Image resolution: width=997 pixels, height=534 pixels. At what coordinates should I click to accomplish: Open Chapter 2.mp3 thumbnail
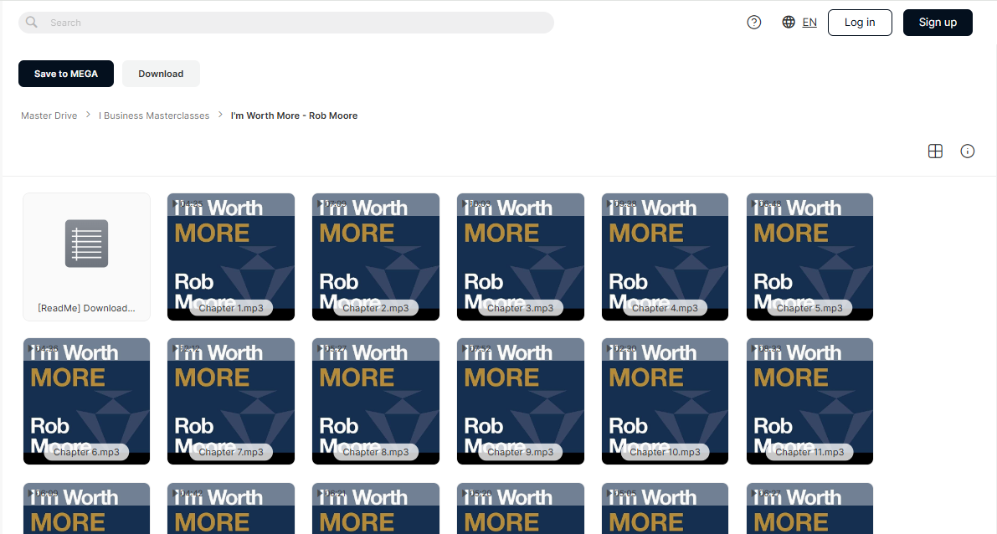[376, 257]
